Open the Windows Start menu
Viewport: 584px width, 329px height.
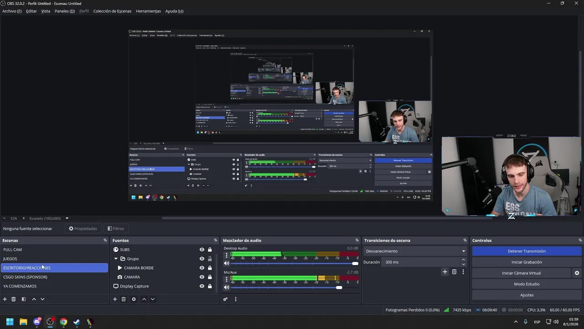click(10, 322)
